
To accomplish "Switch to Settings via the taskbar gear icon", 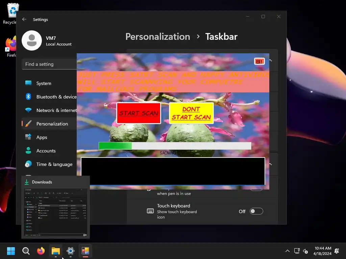I will [70, 251].
